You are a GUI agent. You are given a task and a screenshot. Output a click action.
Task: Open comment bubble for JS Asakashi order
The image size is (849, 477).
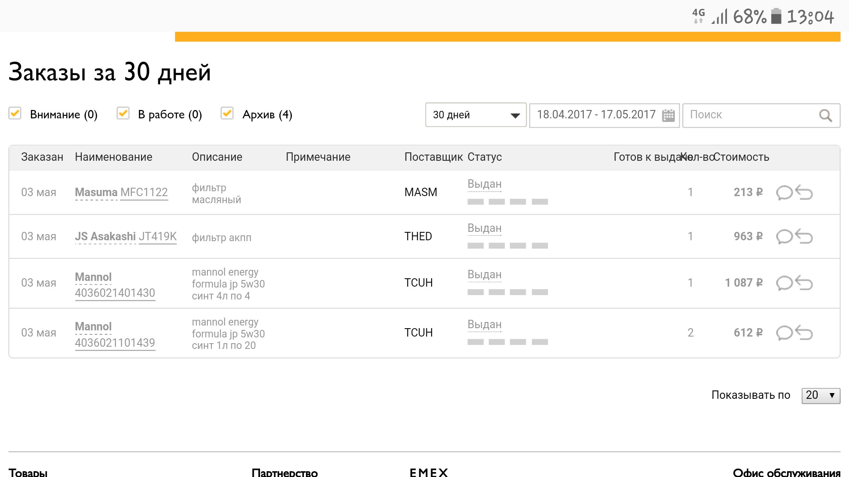784,237
